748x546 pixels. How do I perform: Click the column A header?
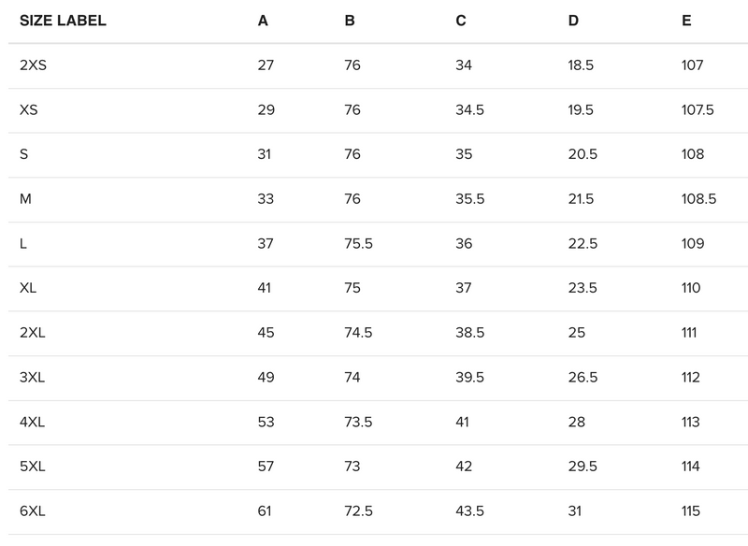point(263,21)
